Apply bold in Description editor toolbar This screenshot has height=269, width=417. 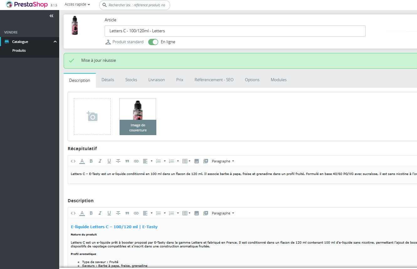tap(91, 213)
